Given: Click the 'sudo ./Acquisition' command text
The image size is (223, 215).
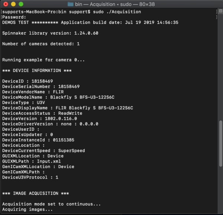Looking at the screenshot, I should [117, 12].
